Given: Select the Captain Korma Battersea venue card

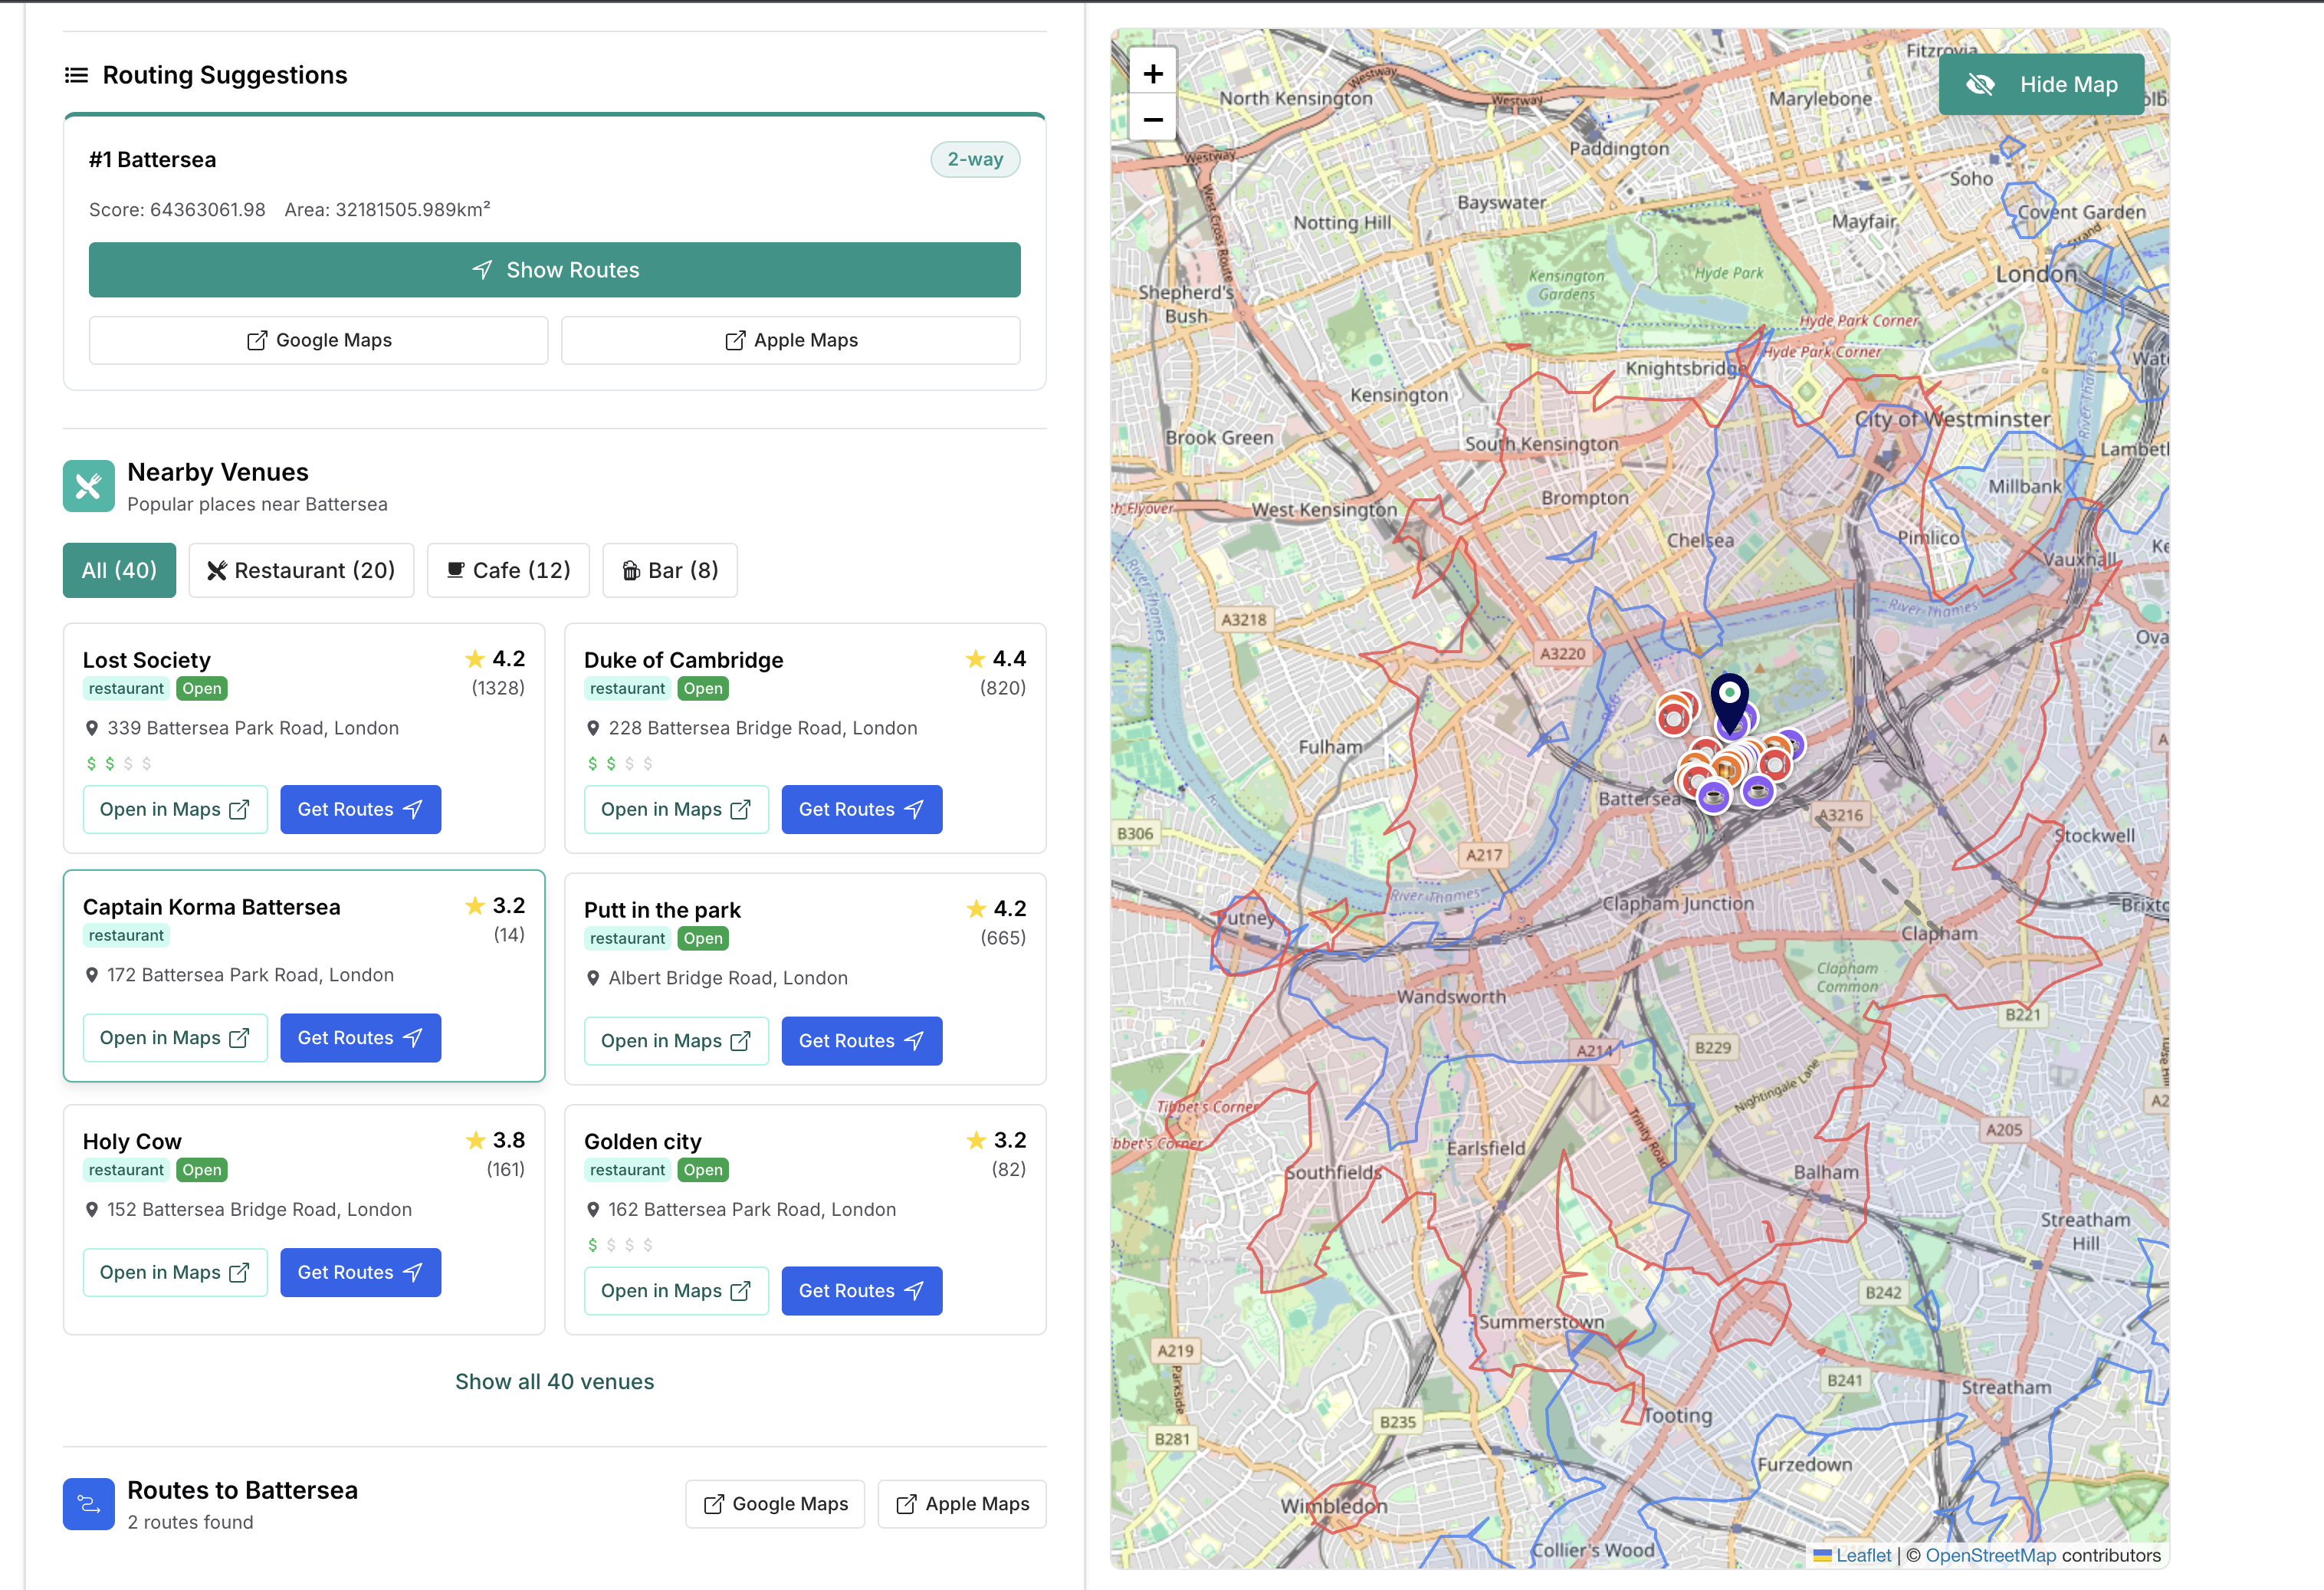Looking at the screenshot, I should (x=303, y=975).
